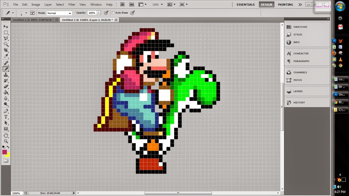Open the Filter menu
Viewport: 349px width, 196px height.
(x=72, y=4)
